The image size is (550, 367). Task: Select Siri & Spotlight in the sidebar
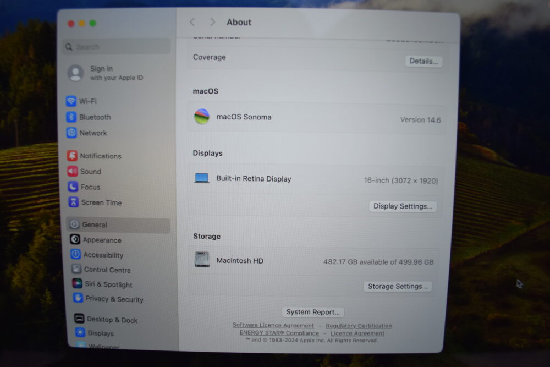pos(102,284)
